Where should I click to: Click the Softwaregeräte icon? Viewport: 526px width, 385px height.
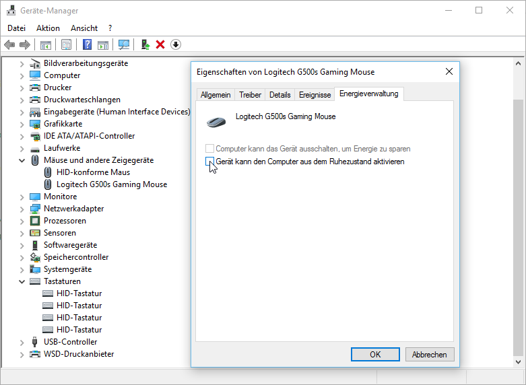click(x=35, y=245)
